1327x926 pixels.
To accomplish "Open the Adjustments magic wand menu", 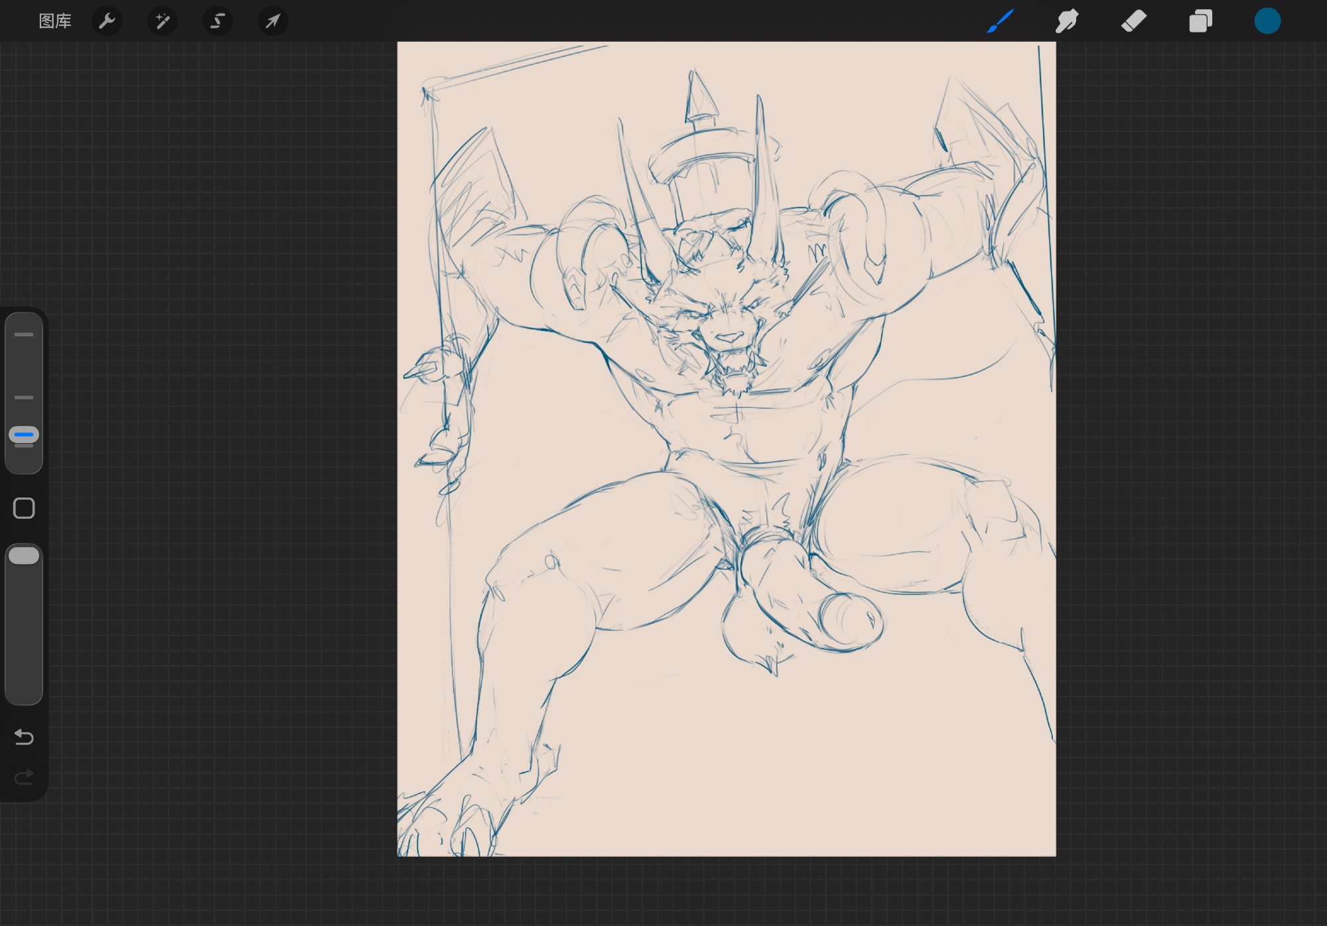I will click(163, 21).
